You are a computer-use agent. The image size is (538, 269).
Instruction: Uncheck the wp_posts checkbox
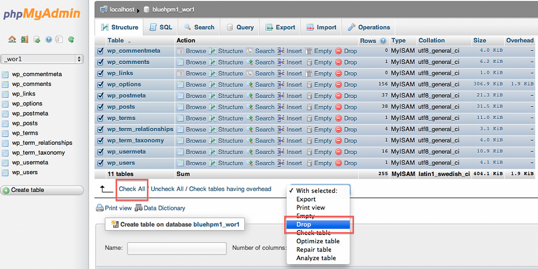pos(100,107)
